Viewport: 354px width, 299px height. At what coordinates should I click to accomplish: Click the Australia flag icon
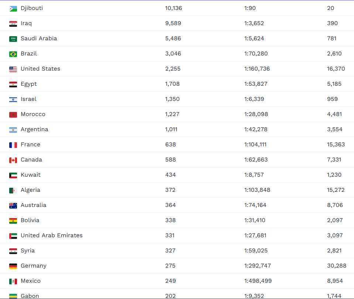tap(13, 205)
